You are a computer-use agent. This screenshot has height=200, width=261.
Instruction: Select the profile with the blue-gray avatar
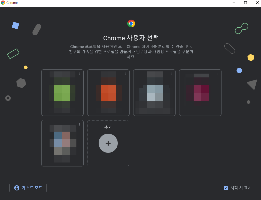(x=154, y=92)
